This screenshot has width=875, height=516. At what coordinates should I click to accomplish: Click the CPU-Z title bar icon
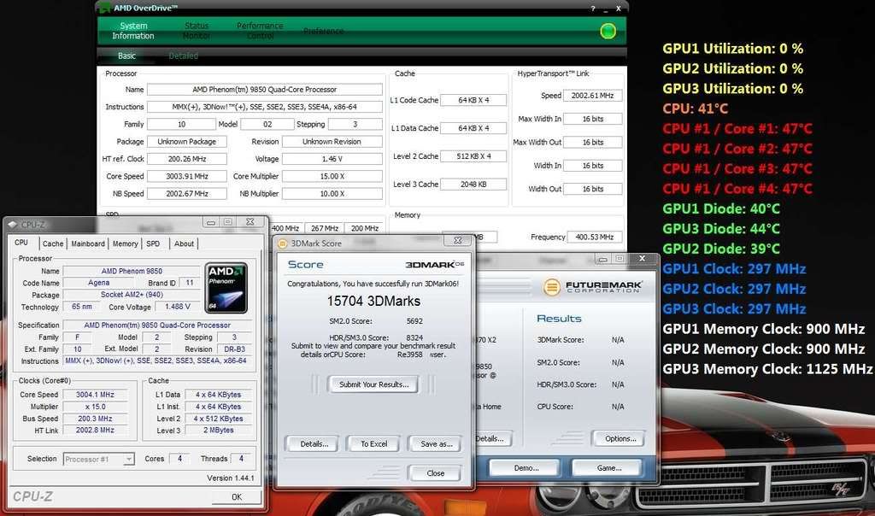tap(12, 225)
